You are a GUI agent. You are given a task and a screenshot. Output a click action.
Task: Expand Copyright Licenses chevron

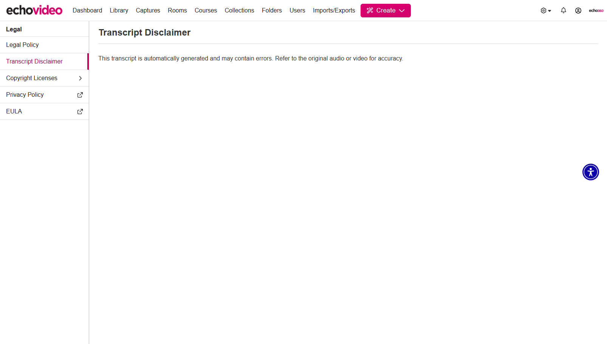pyautogui.click(x=80, y=78)
